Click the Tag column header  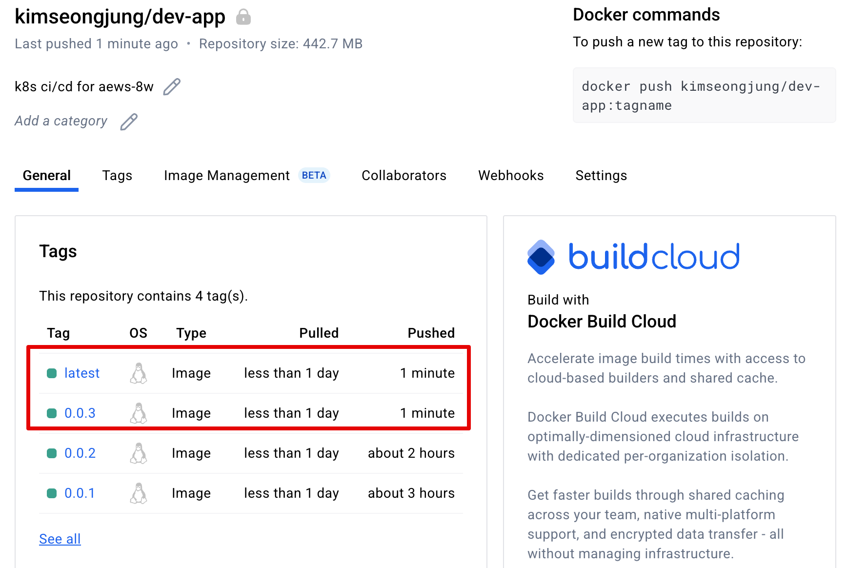[x=59, y=333]
